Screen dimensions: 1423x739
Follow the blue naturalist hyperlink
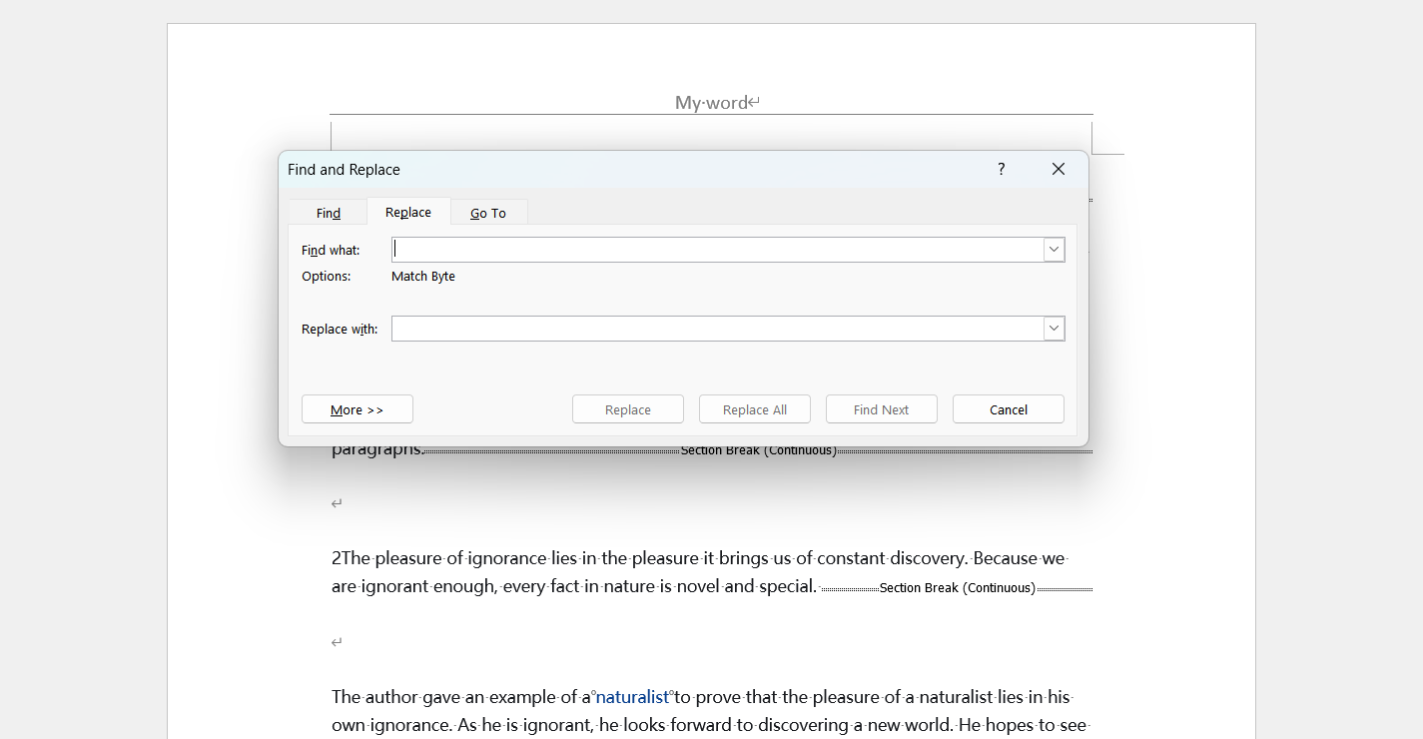point(632,697)
